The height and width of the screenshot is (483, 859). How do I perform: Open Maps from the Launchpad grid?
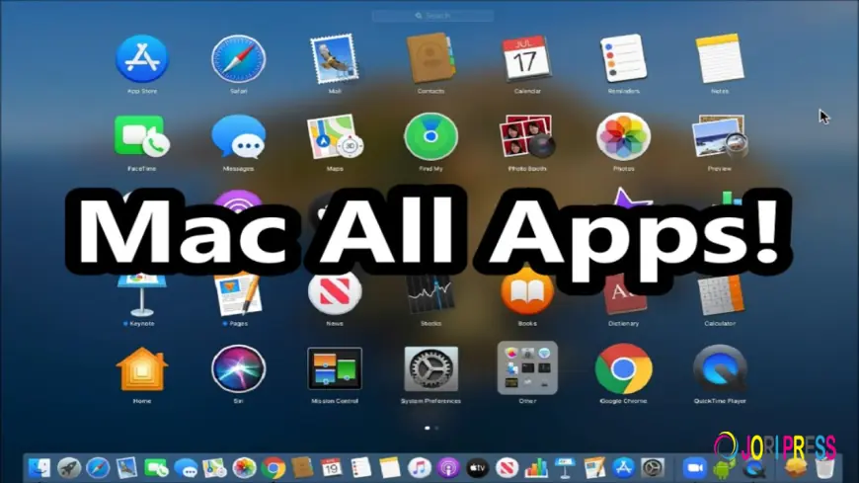click(x=335, y=136)
